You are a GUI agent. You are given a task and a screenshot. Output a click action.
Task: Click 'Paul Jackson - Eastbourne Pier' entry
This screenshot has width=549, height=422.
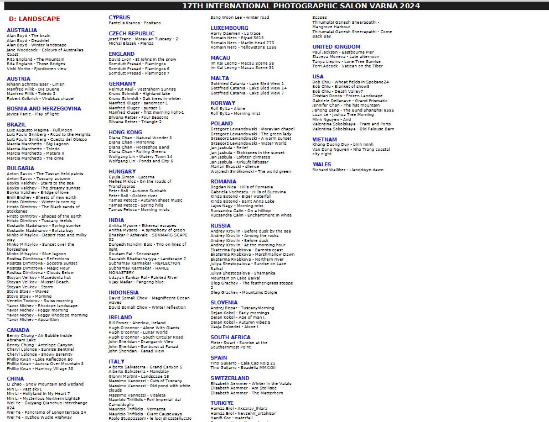click(x=343, y=52)
